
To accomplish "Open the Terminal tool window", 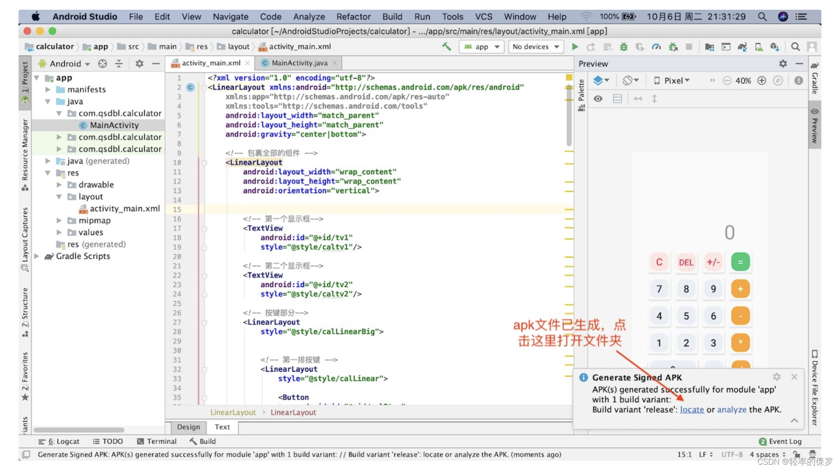I will 157,441.
